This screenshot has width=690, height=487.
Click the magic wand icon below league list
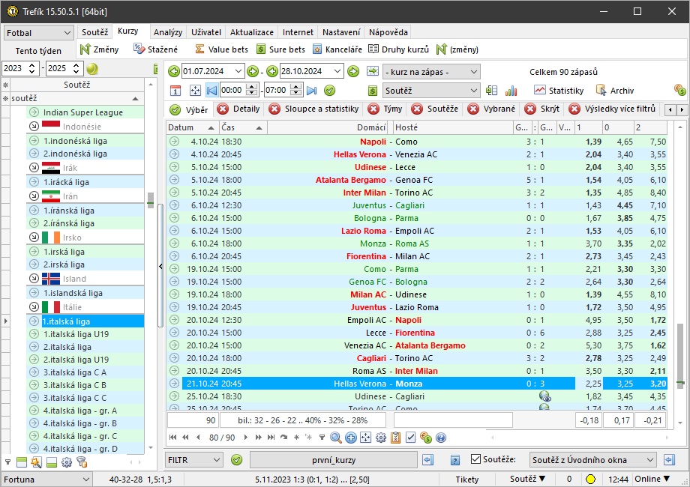37,462
